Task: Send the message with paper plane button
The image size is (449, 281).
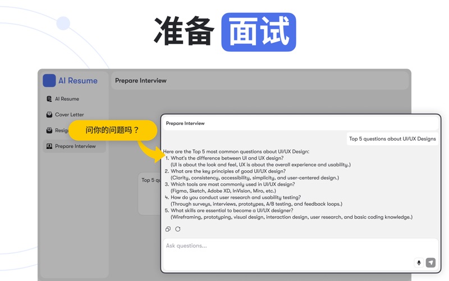Action: (x=430, y=262)
